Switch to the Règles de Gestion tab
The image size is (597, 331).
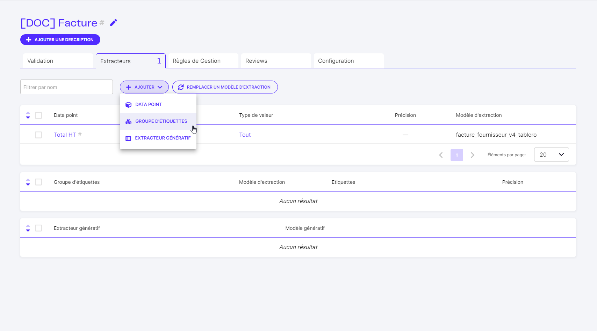pos(203,61)
